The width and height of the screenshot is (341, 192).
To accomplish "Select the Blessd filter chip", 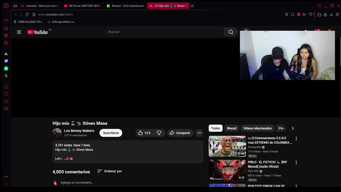I will click(x=232, y=128).
